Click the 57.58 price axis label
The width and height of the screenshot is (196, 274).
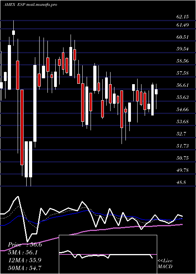point(183,73)
